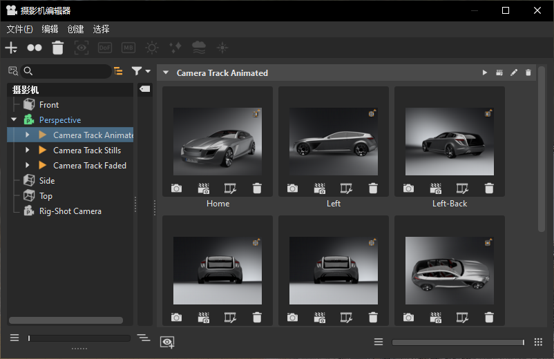Open the Create (创建) menu
The width and height of the screenshot is (554, 359).
point(75,29)
